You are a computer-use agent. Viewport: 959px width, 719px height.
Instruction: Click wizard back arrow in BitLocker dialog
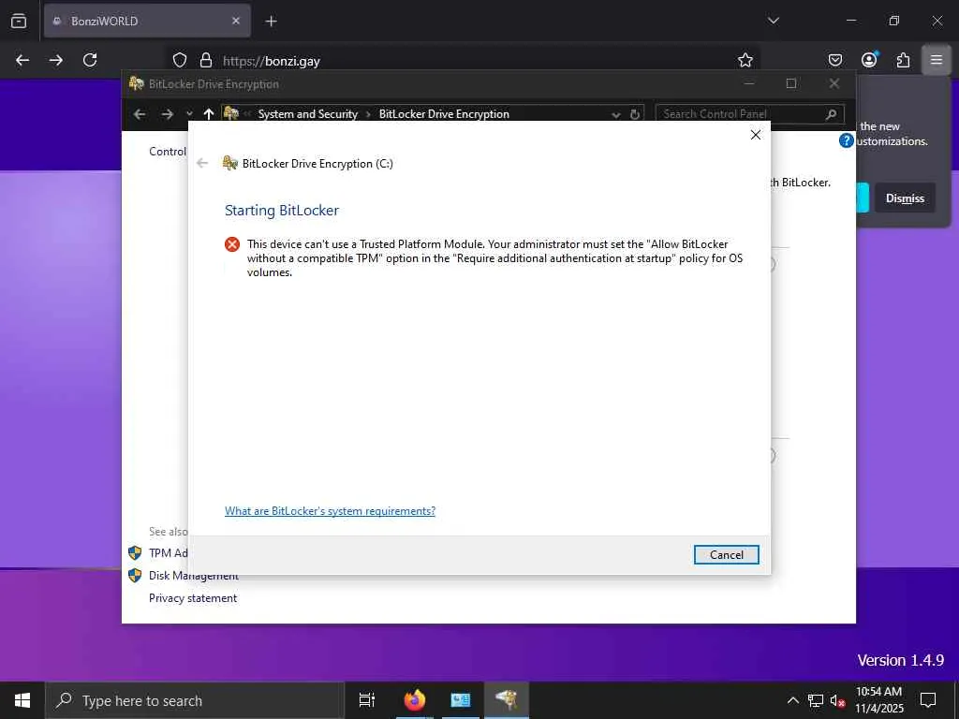click(202, 163)
